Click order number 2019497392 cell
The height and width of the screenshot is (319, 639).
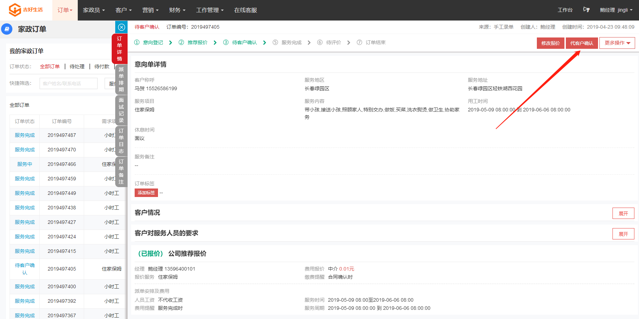point(62,301)
